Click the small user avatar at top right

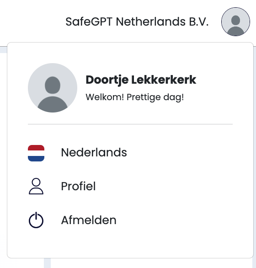235,21
